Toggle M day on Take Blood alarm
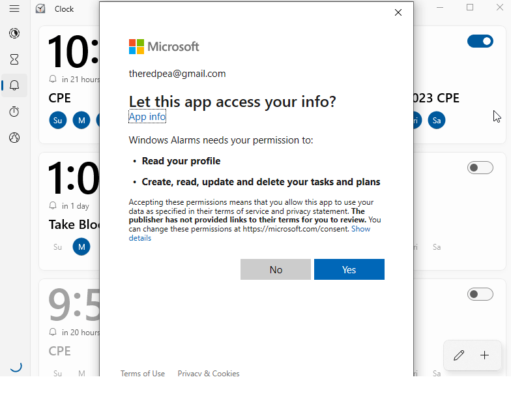This screenshot has width=511, height=420. click(81, 247)
